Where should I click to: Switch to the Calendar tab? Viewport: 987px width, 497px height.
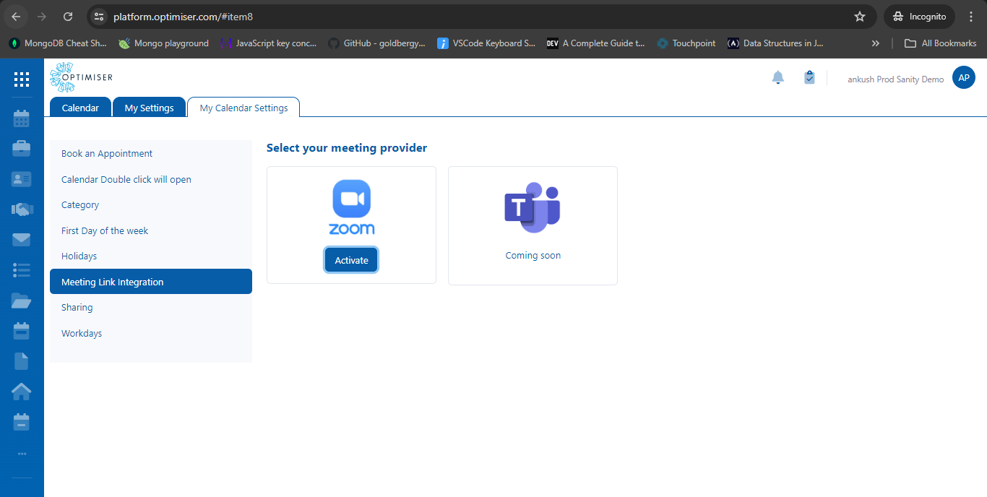(80, 108)
